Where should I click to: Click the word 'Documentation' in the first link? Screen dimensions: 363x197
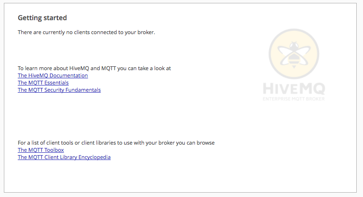[69, 75]
